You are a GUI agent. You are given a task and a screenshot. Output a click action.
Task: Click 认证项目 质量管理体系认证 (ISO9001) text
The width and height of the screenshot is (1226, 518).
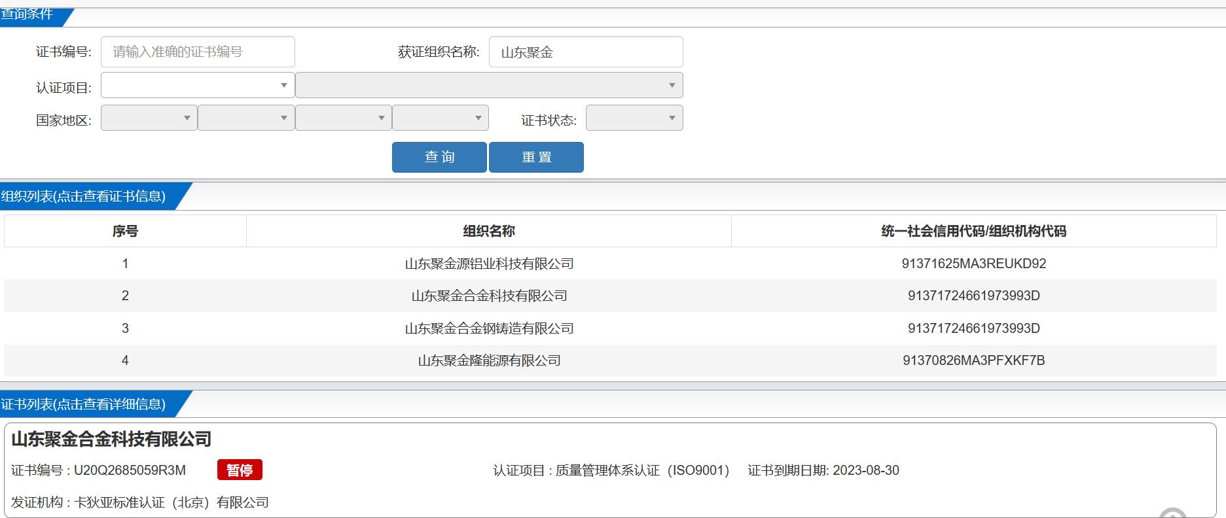pos(611,470)
